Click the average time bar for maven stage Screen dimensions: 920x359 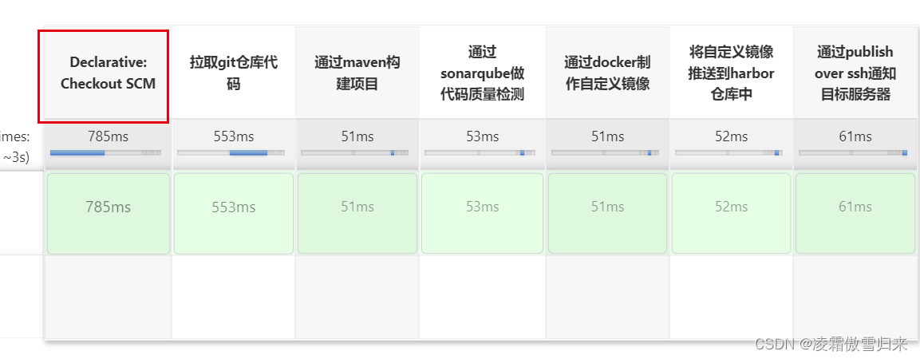click(354, 152)
